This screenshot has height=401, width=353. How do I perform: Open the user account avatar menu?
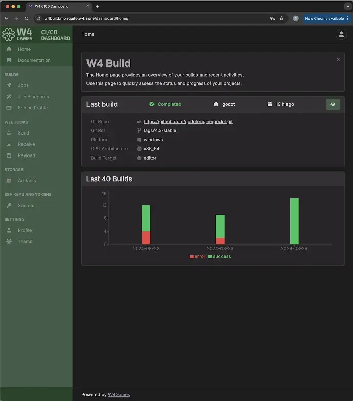[x=341, y=34]
